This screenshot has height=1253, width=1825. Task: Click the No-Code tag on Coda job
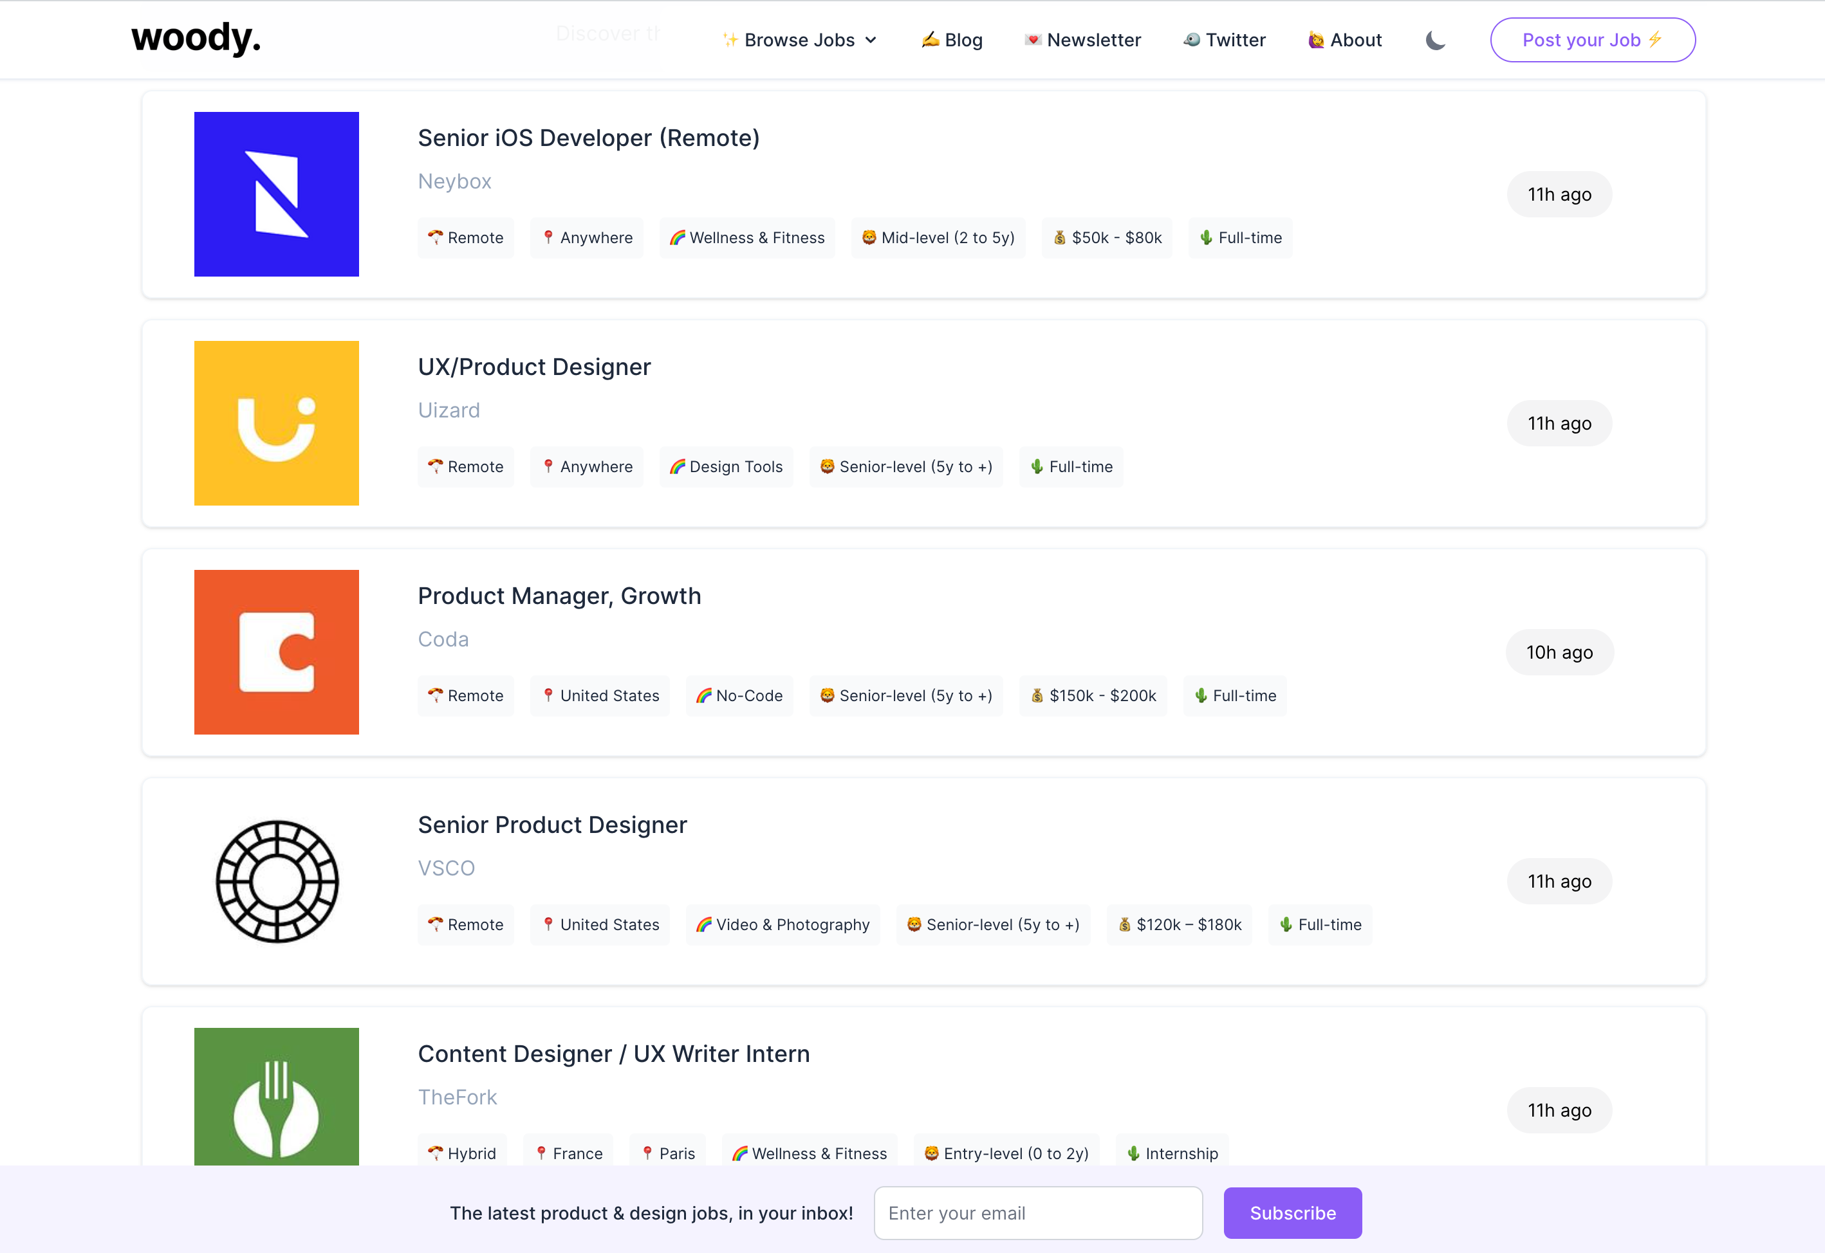point(740,697)
